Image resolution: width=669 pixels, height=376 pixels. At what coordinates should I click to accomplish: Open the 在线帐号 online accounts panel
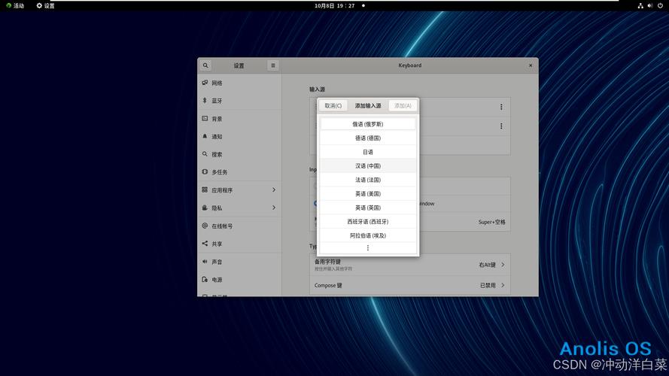click(239, 226)
